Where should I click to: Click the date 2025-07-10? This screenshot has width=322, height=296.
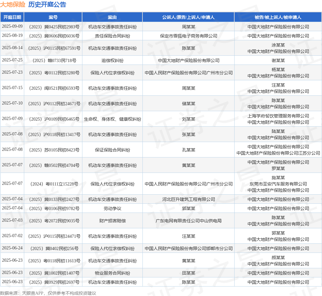pyautogui.click(x=12, y=103)
